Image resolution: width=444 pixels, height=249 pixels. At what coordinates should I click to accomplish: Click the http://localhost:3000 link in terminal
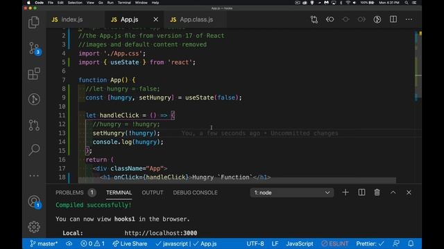tap(161, 233)
